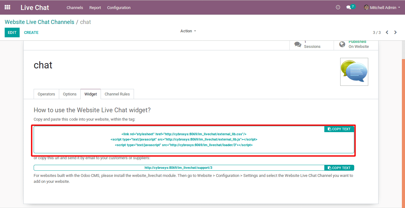Click the 3 / 3 pager counter
405x208 pixels.
(377, 33)
